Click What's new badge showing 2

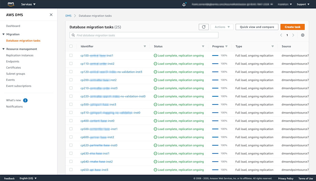coord(25,100)
